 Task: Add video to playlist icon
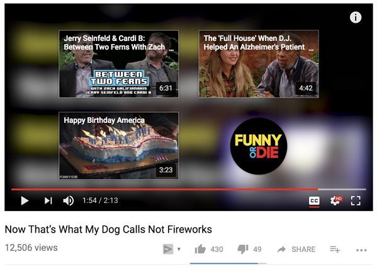(335, 250)
